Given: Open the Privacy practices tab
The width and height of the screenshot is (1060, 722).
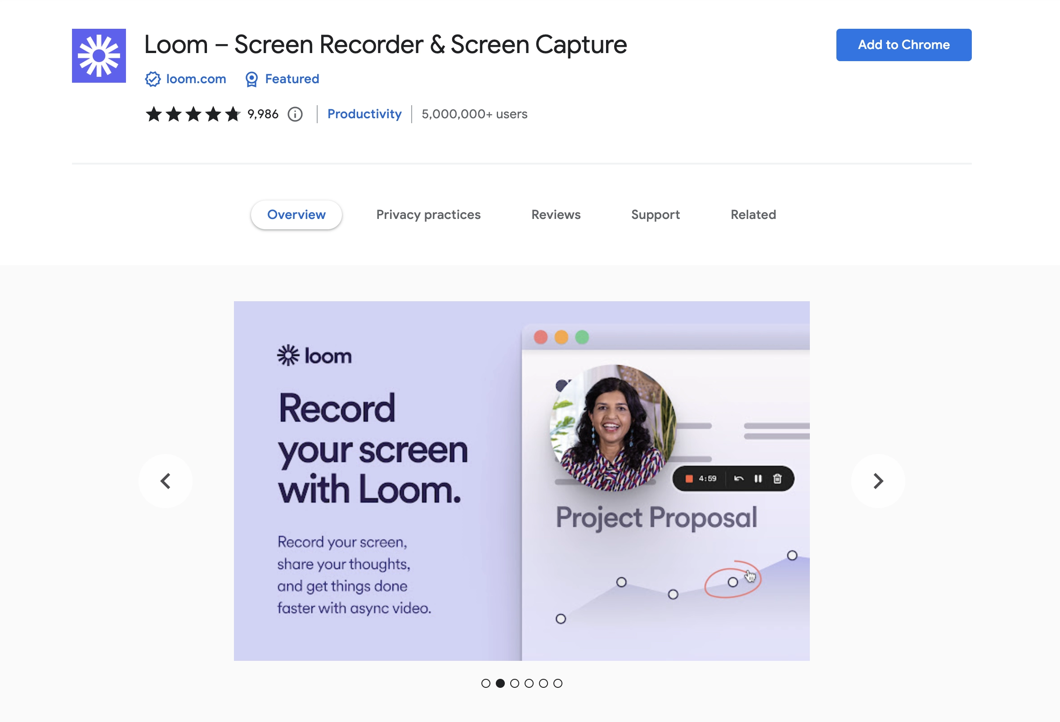Looking at the screenshot, I should pyautogui.click(x=428, y=215).
